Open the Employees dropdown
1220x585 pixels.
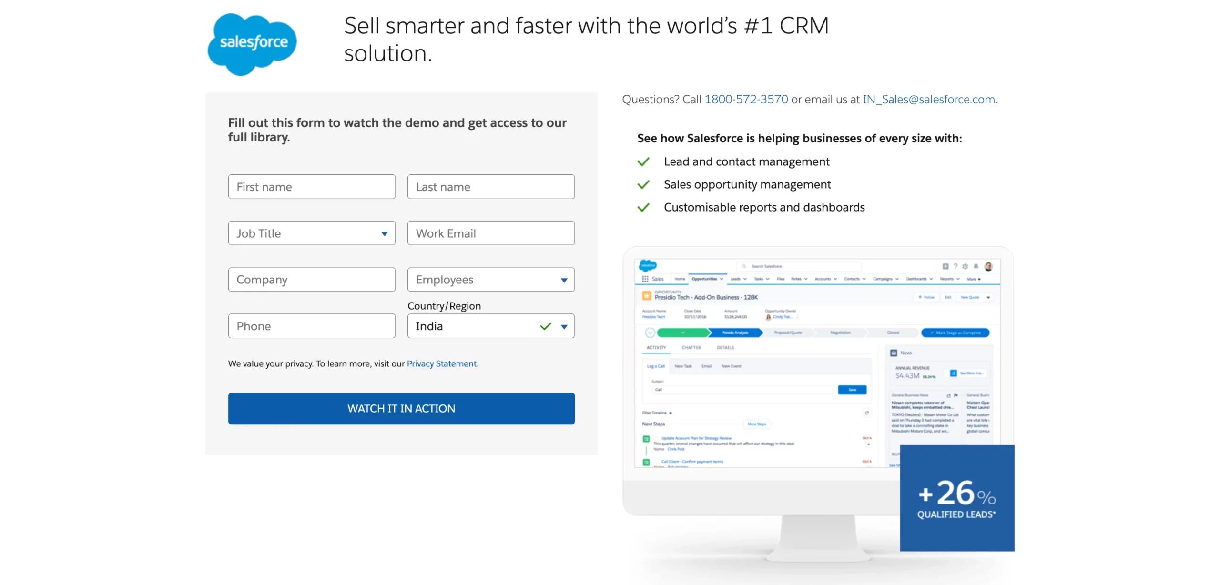coord(491,280)
